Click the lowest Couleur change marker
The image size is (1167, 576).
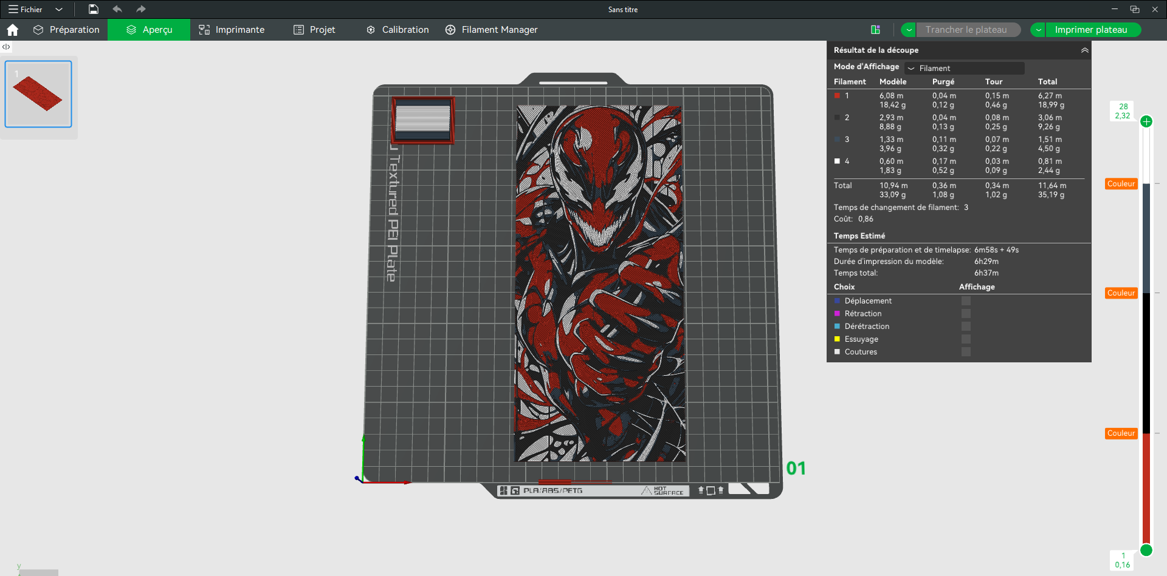click(1121, 433)
